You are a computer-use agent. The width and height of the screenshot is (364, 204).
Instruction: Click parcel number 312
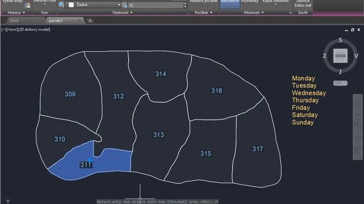click(118, 96)
